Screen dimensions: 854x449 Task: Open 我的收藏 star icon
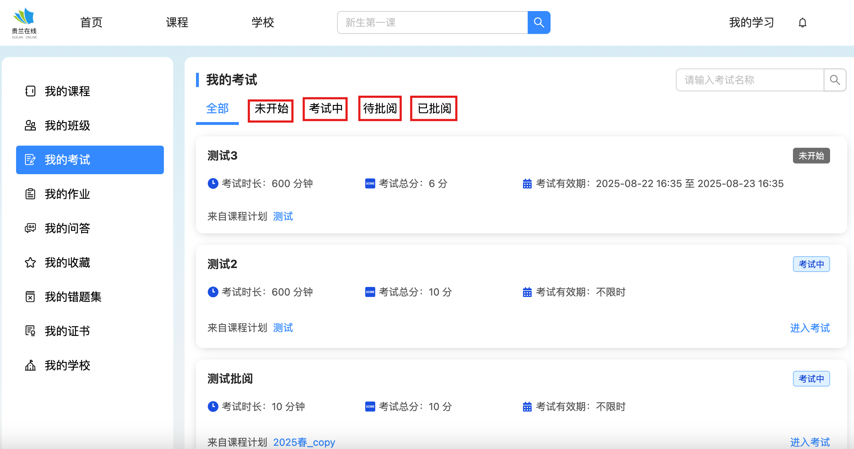(x=30, y=263)
